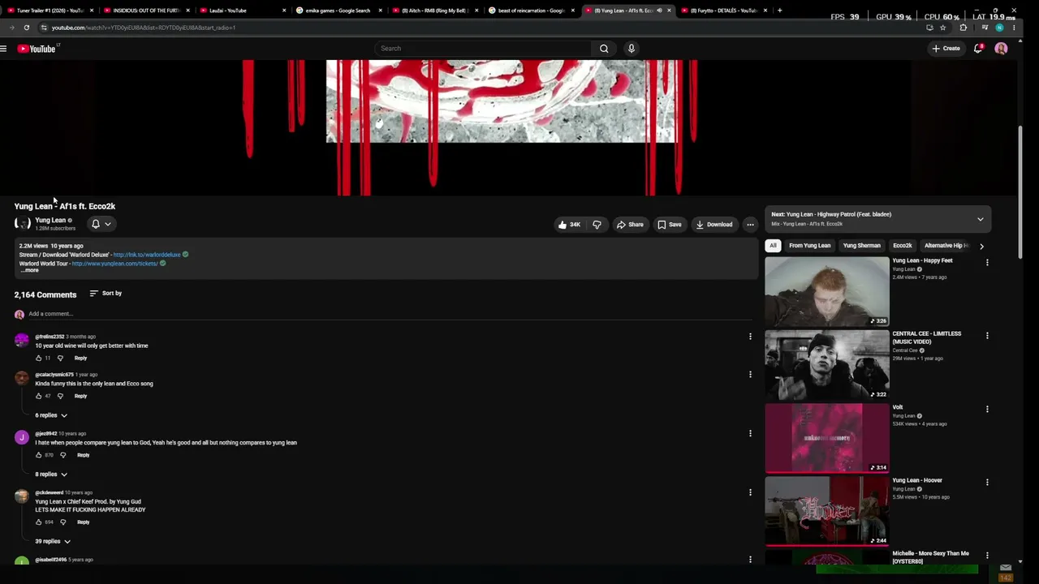Select the Ecco2k filter chip
Image resolution: width=1039 pixels, height=584 pixels.
902,246
